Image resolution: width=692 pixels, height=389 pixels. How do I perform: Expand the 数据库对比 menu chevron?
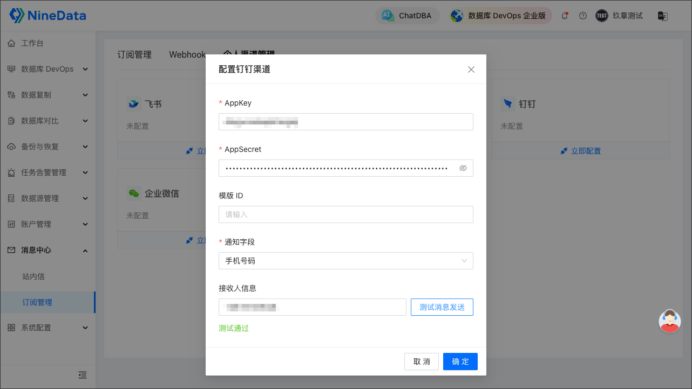85,121
